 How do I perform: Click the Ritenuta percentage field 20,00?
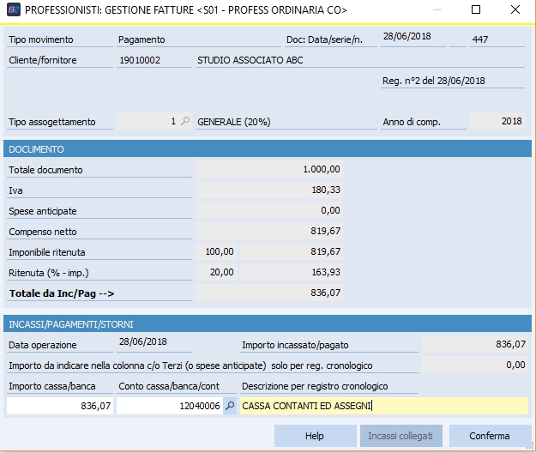click(x=216, y=273)
